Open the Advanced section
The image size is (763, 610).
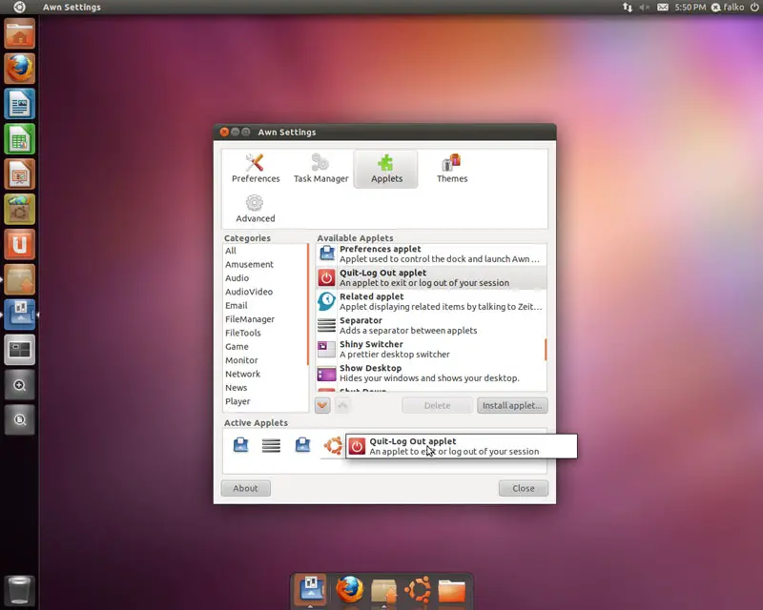pyautogui.click(x=255, y=208)
